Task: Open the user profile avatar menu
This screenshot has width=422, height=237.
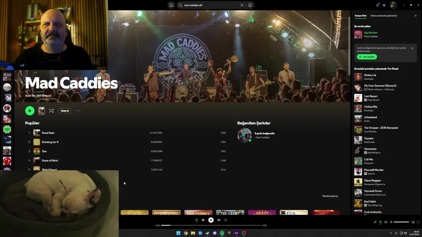Action: pyautogui.click(x=393, y=5)
